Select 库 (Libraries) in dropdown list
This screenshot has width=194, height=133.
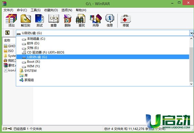point(103,75)
